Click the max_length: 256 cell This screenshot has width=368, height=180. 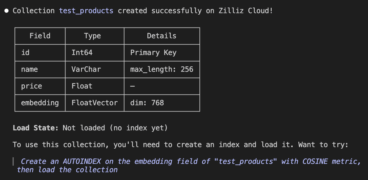[x=161, y=69]
